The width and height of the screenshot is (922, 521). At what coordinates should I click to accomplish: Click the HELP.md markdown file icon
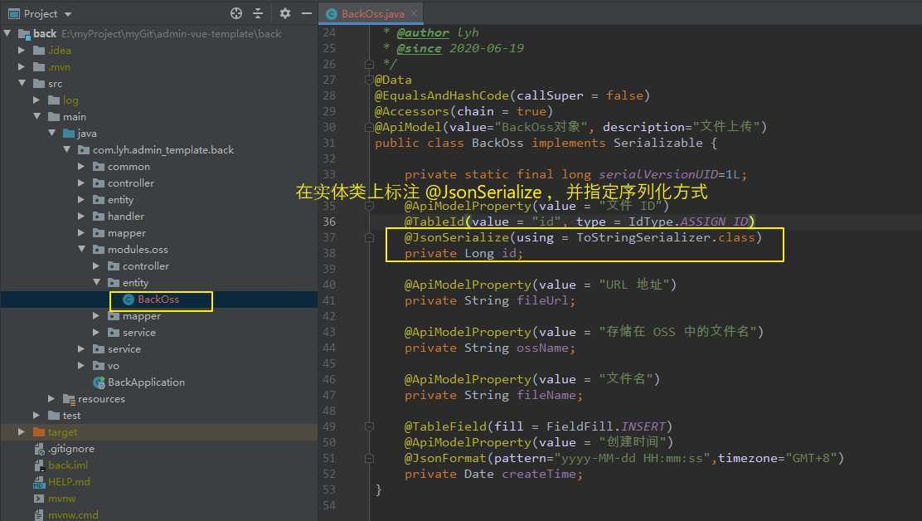(39, 482)
